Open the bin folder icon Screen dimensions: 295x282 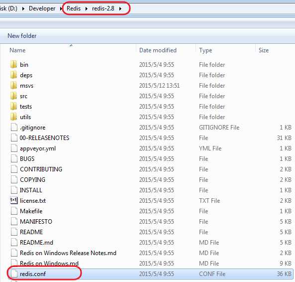[14, 65]
